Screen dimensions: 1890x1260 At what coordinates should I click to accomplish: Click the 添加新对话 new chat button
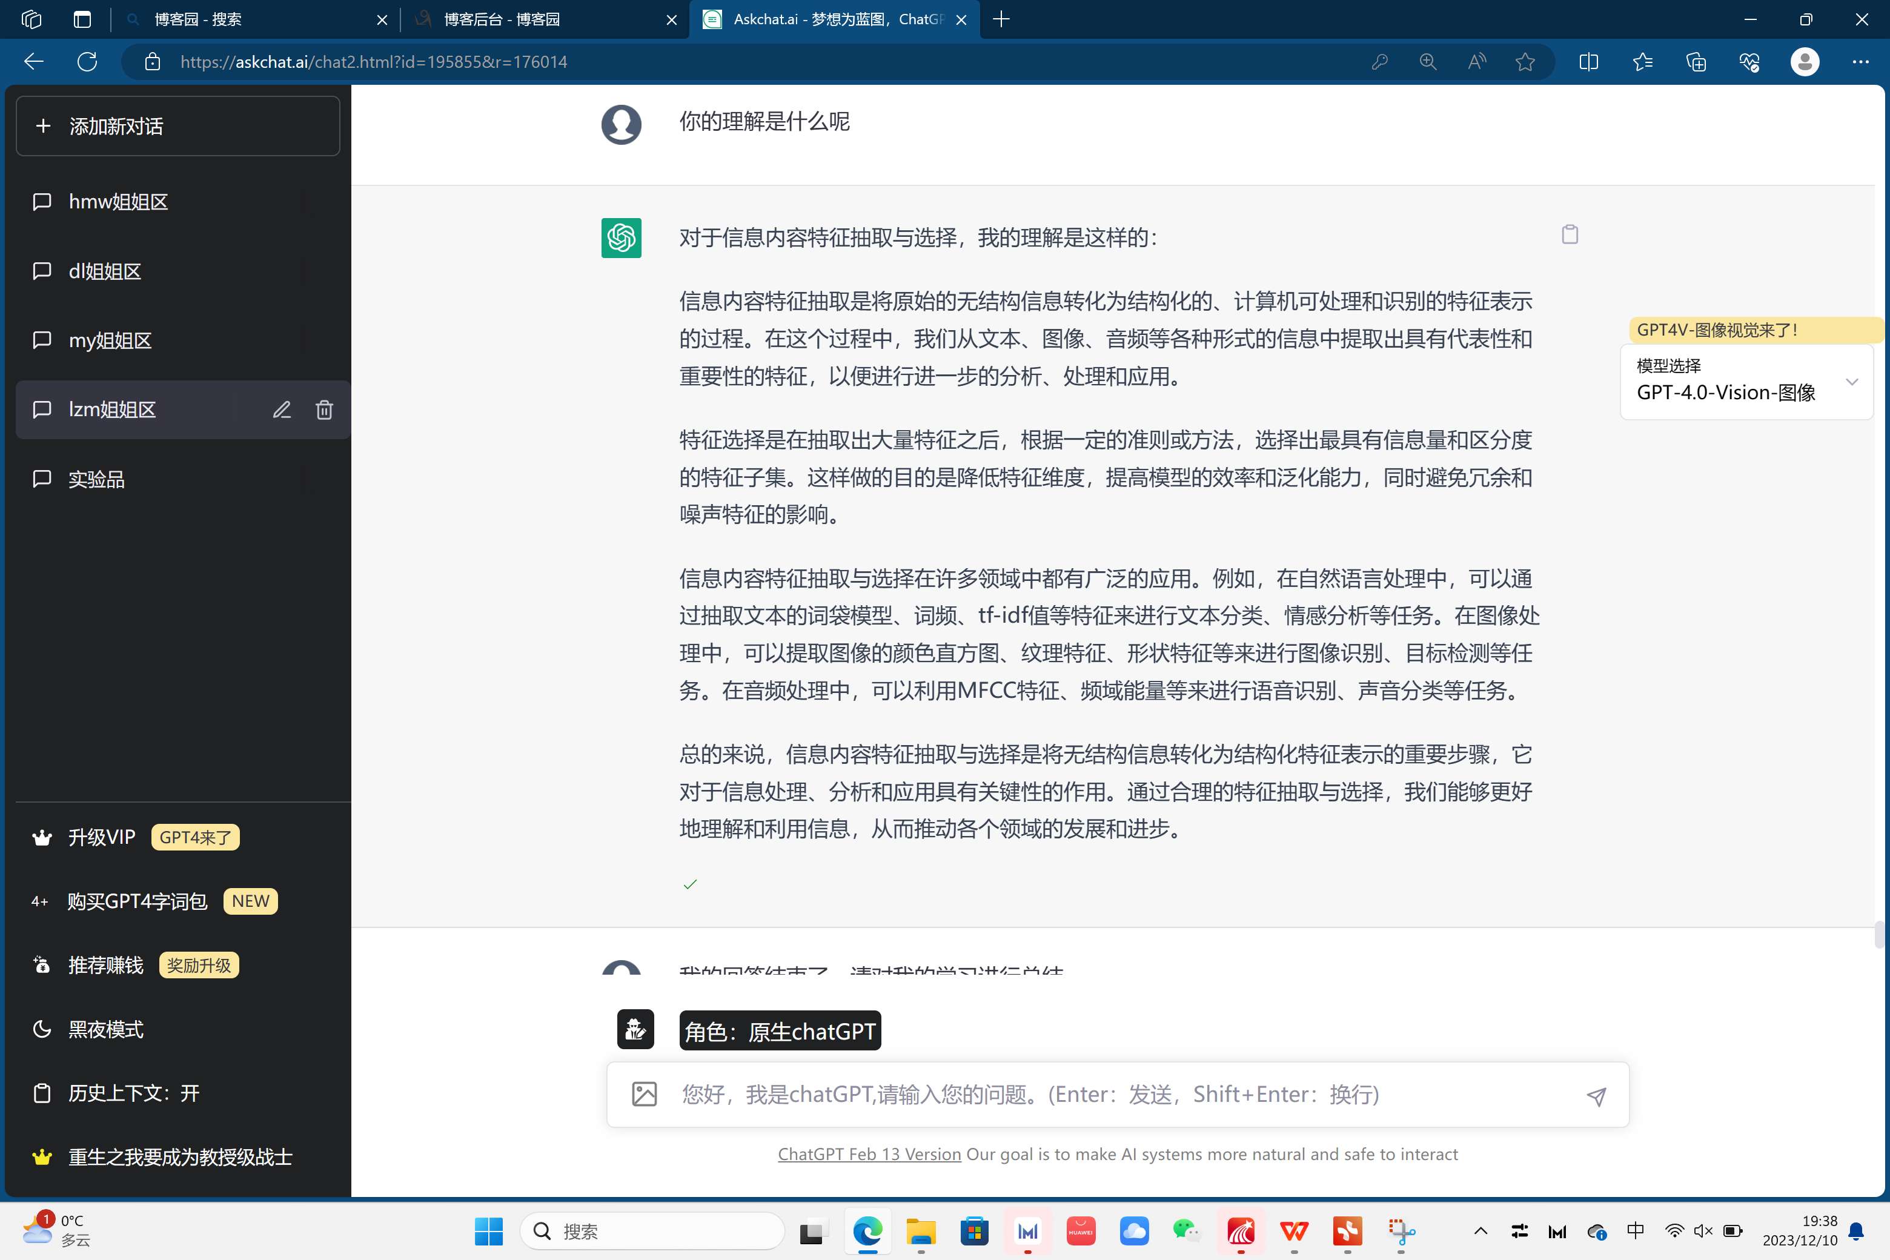tap(177, 126)
